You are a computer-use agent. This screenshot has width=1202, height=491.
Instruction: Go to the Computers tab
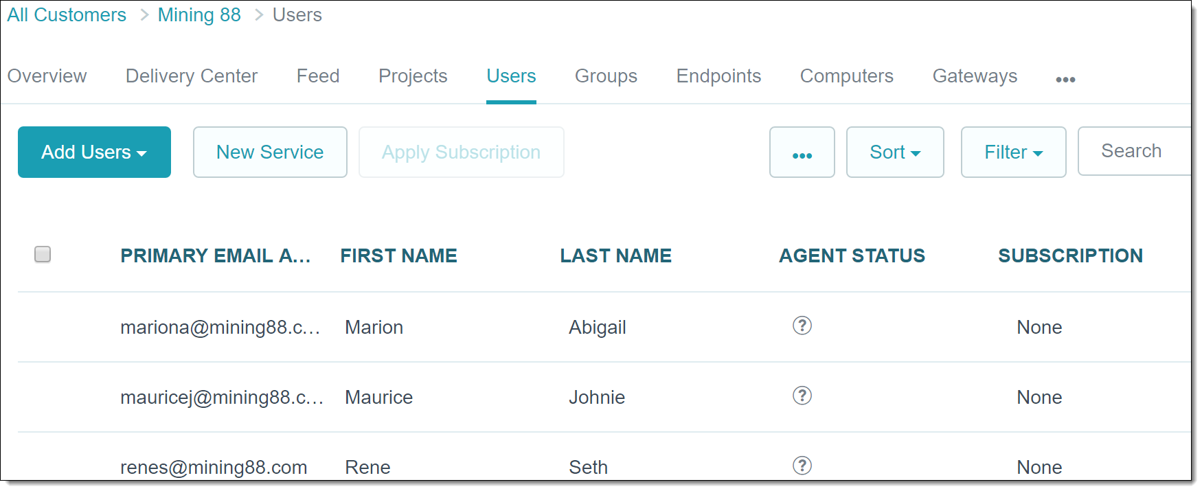[846, 76]
